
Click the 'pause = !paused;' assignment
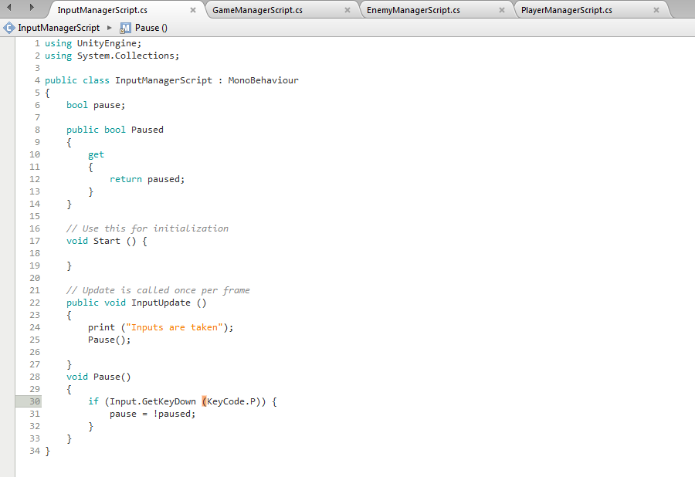click(x=152, y=414)
